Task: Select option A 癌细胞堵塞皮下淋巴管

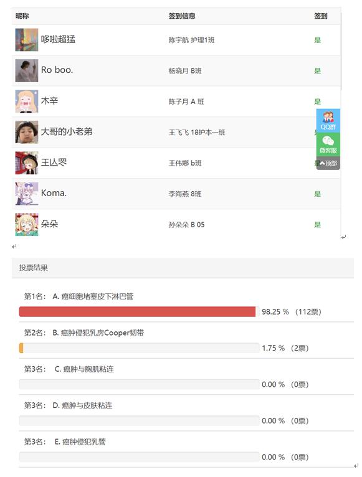Action: click(x=93, y=296)
